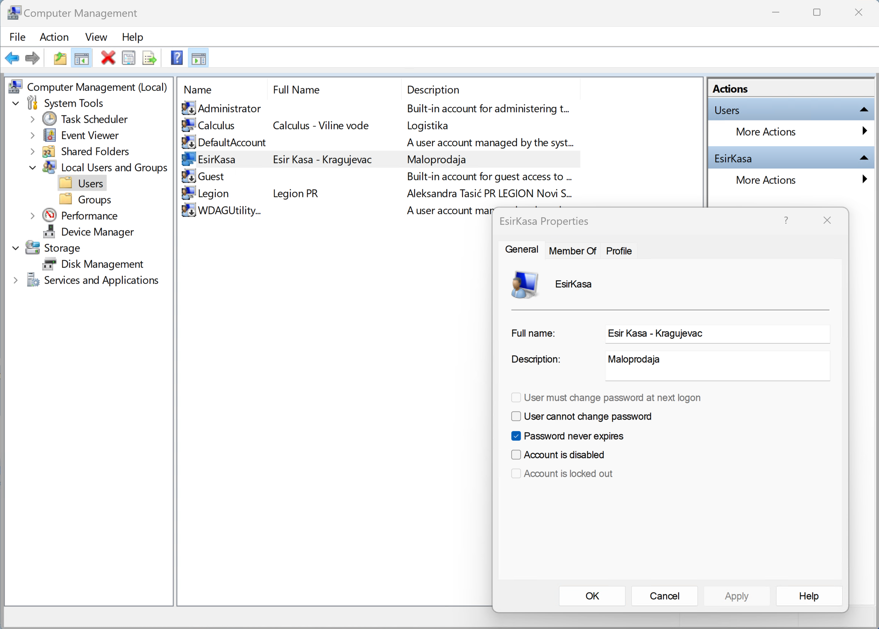Click Cancel in EsirKasa Properties
This screenshot has height=629, width=879.
[x=664, y=596]
